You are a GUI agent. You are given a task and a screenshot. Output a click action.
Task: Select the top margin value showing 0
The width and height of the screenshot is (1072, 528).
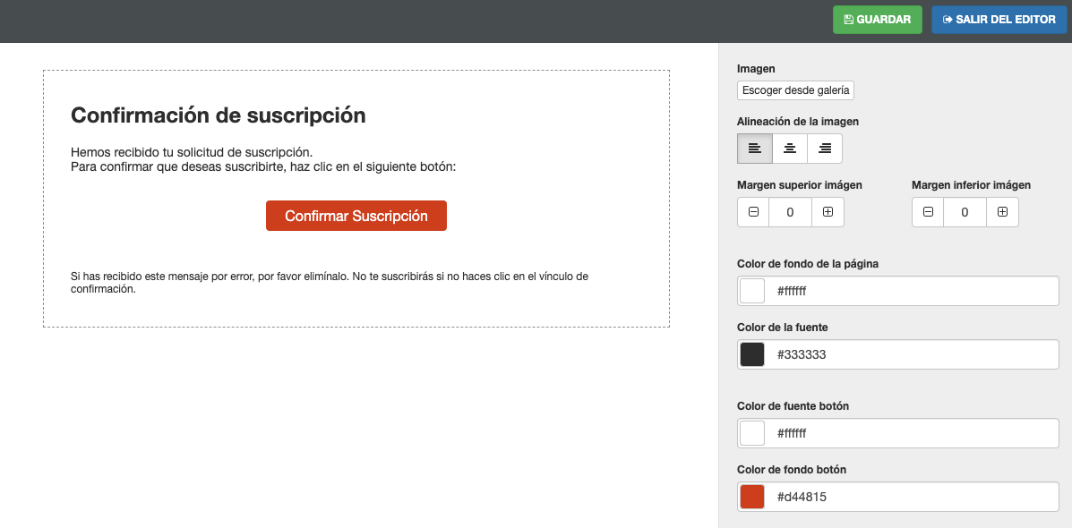790,212
